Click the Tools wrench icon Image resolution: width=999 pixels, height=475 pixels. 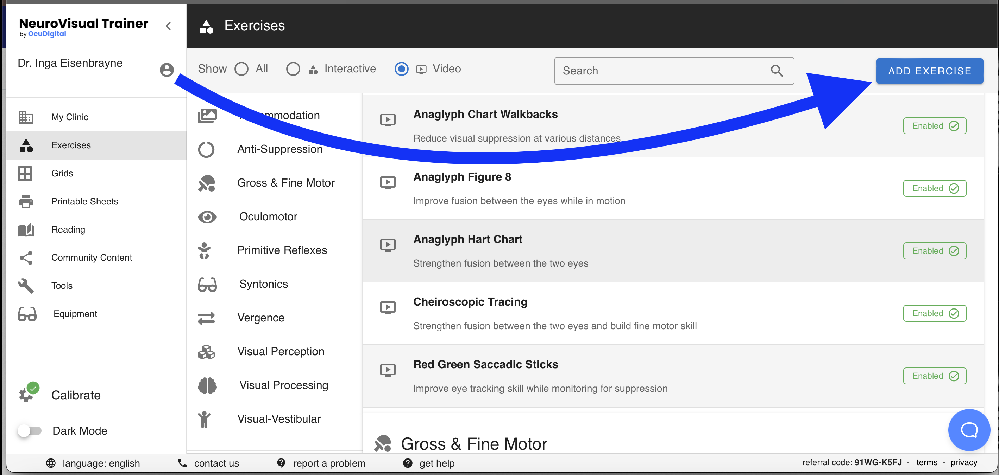tap(26, 286)
